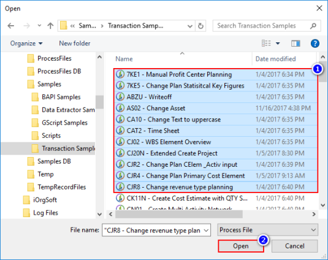The height and width of the screenshot is (260, 328).
Task: Open the blue Help question mark
Action: 315,44
